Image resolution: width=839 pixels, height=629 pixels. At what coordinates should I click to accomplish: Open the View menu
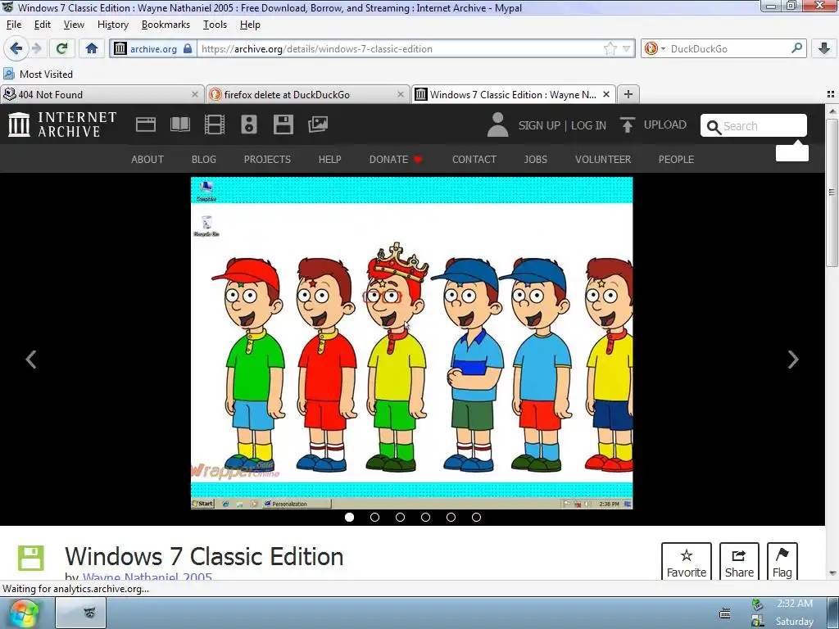click(74, 25)
